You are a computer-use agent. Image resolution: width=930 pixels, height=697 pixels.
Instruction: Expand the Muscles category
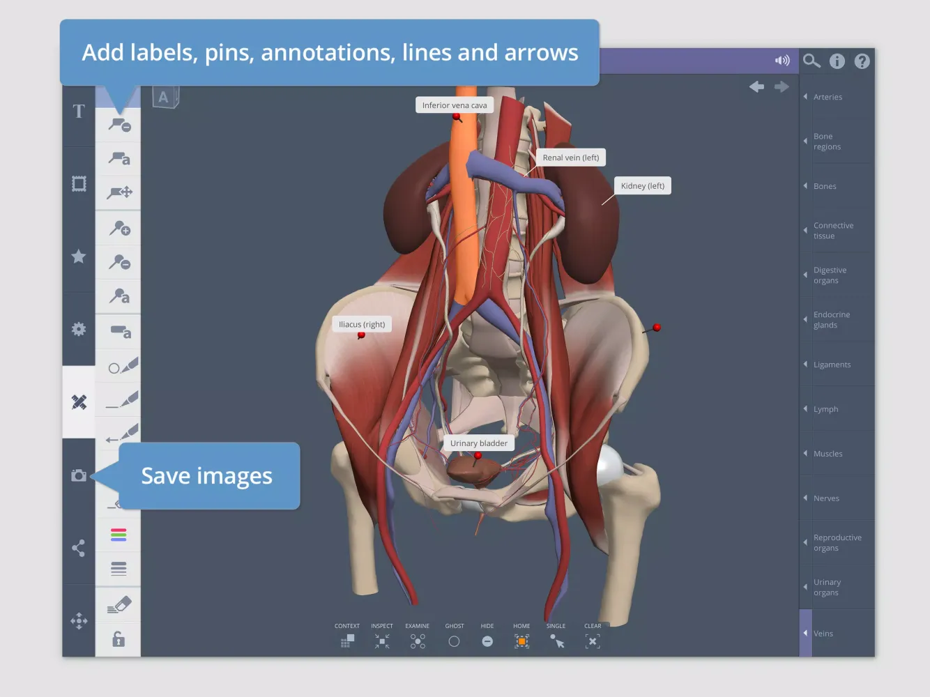point(828,454)
